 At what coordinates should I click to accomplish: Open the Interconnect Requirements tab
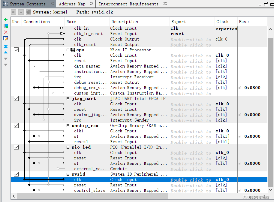point(129,4)
